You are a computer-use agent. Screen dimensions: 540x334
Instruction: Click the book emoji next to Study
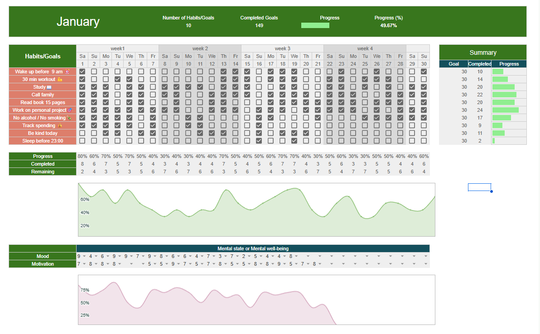point(49,87)
